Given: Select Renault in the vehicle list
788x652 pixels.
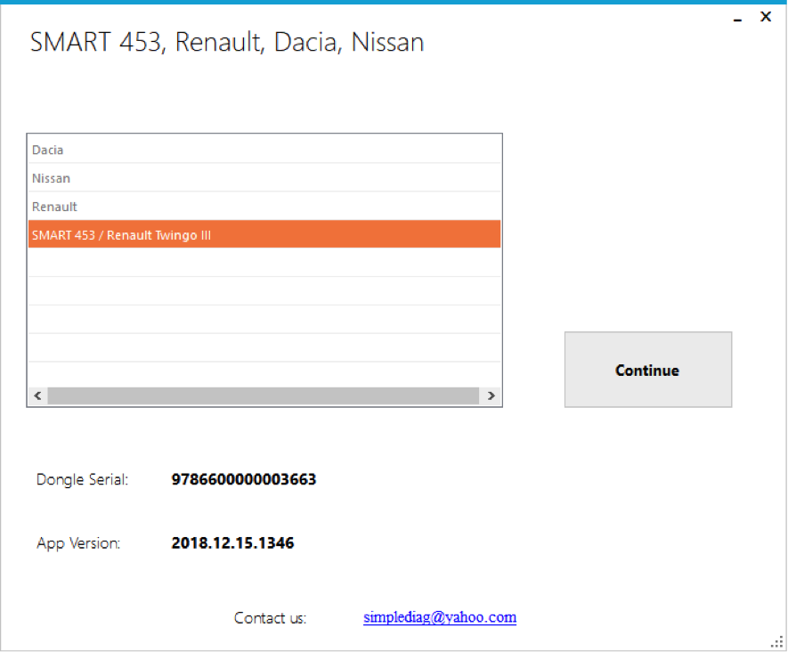Looking at the screenshot, I should point(264,207).
